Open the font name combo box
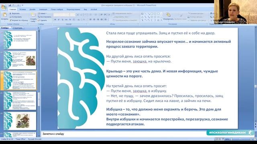The height and width of the screenshot is (144, 257). pyautogui.click(x=61, y=15)
